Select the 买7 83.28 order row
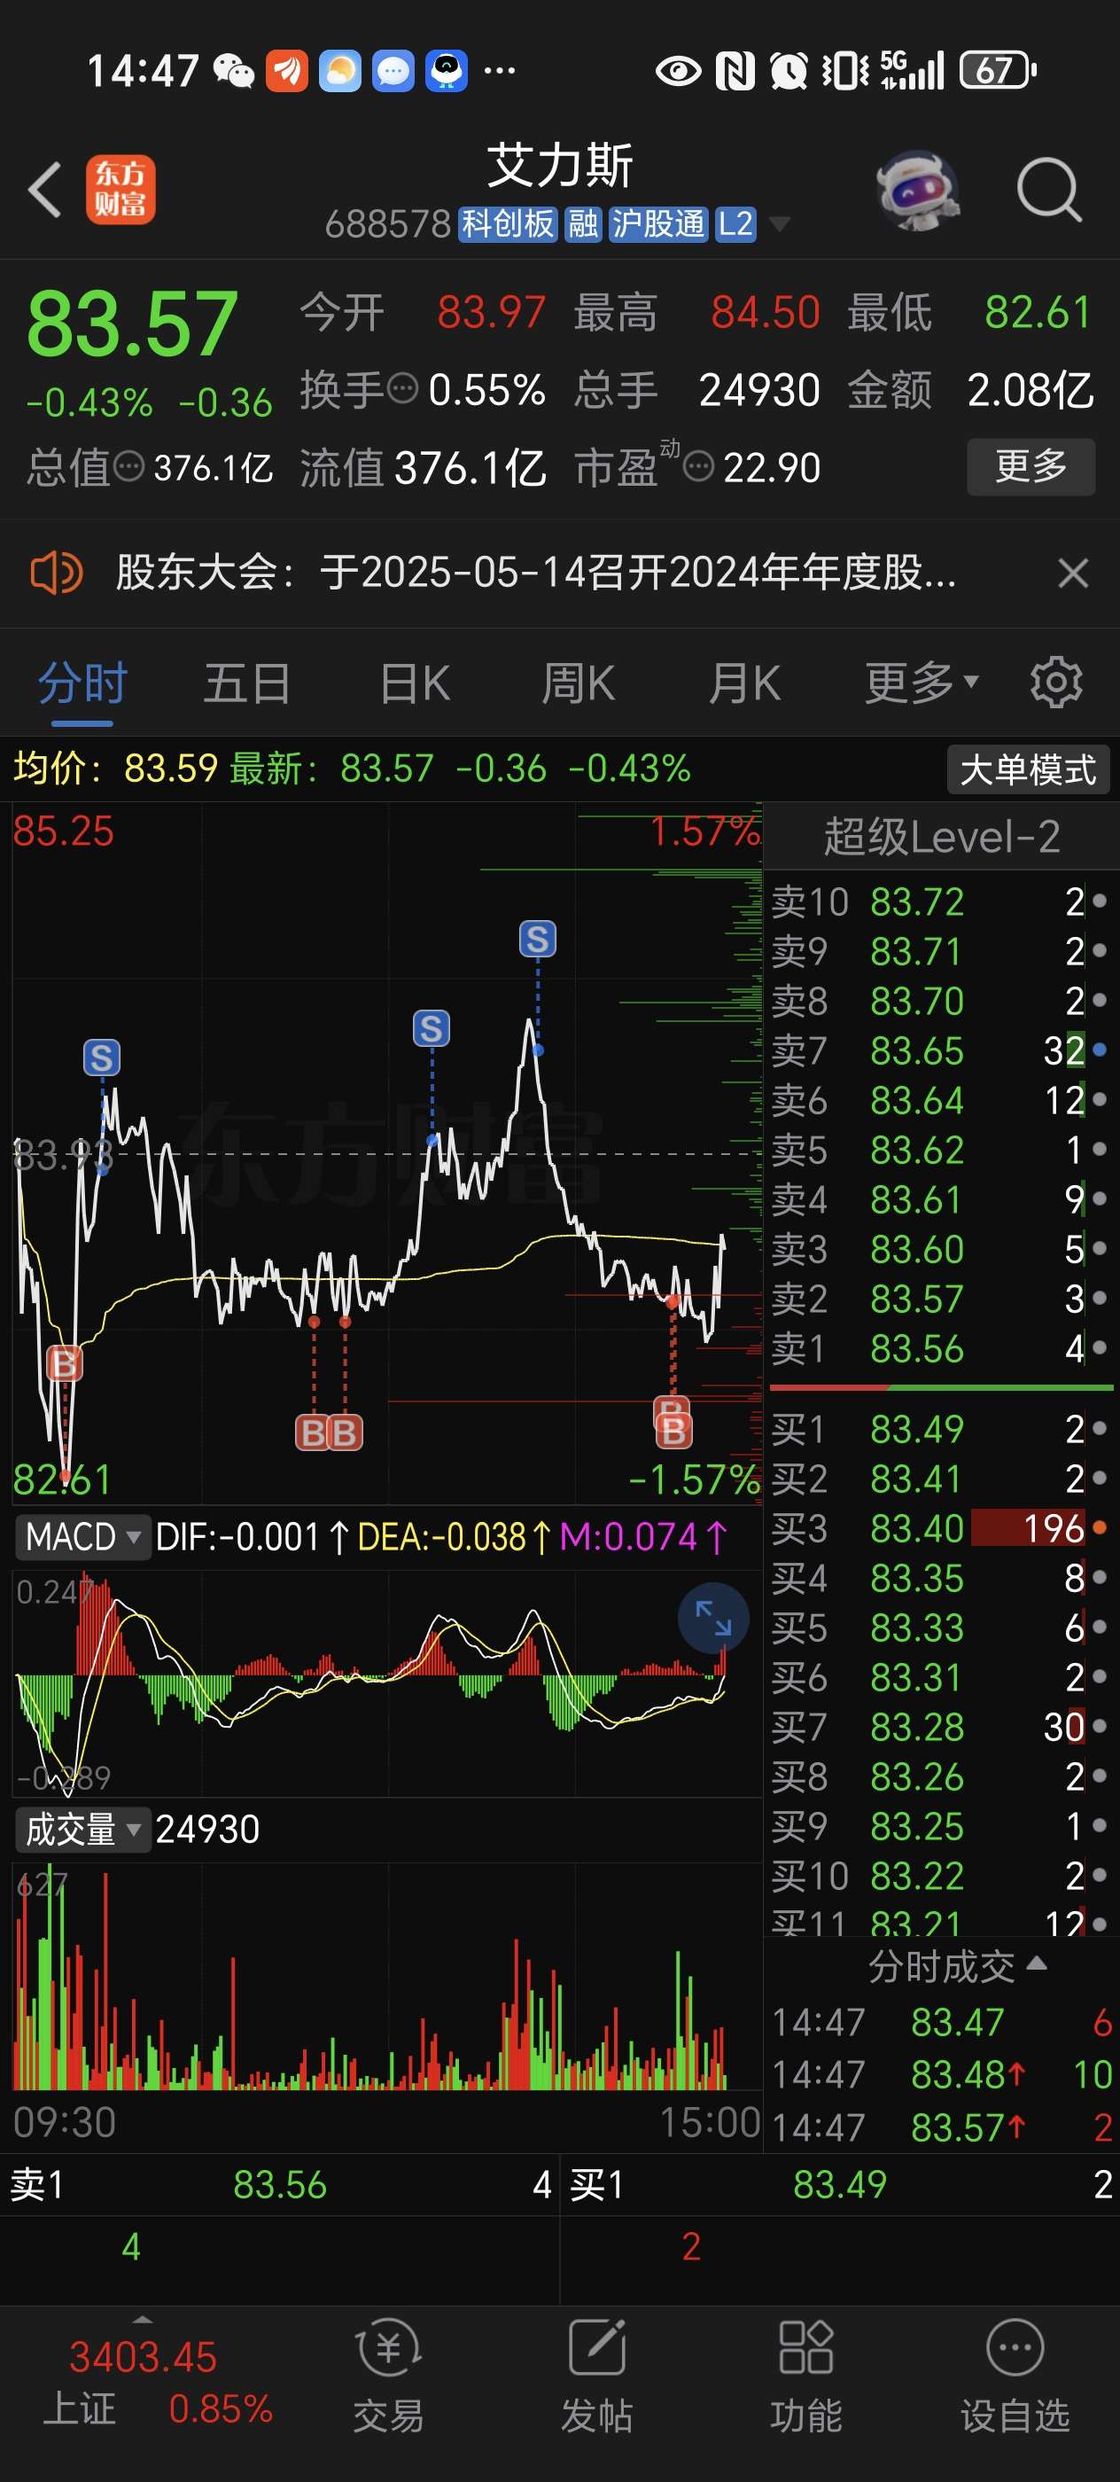This screenshot has width=1120, height=2482. (941, 1727)
